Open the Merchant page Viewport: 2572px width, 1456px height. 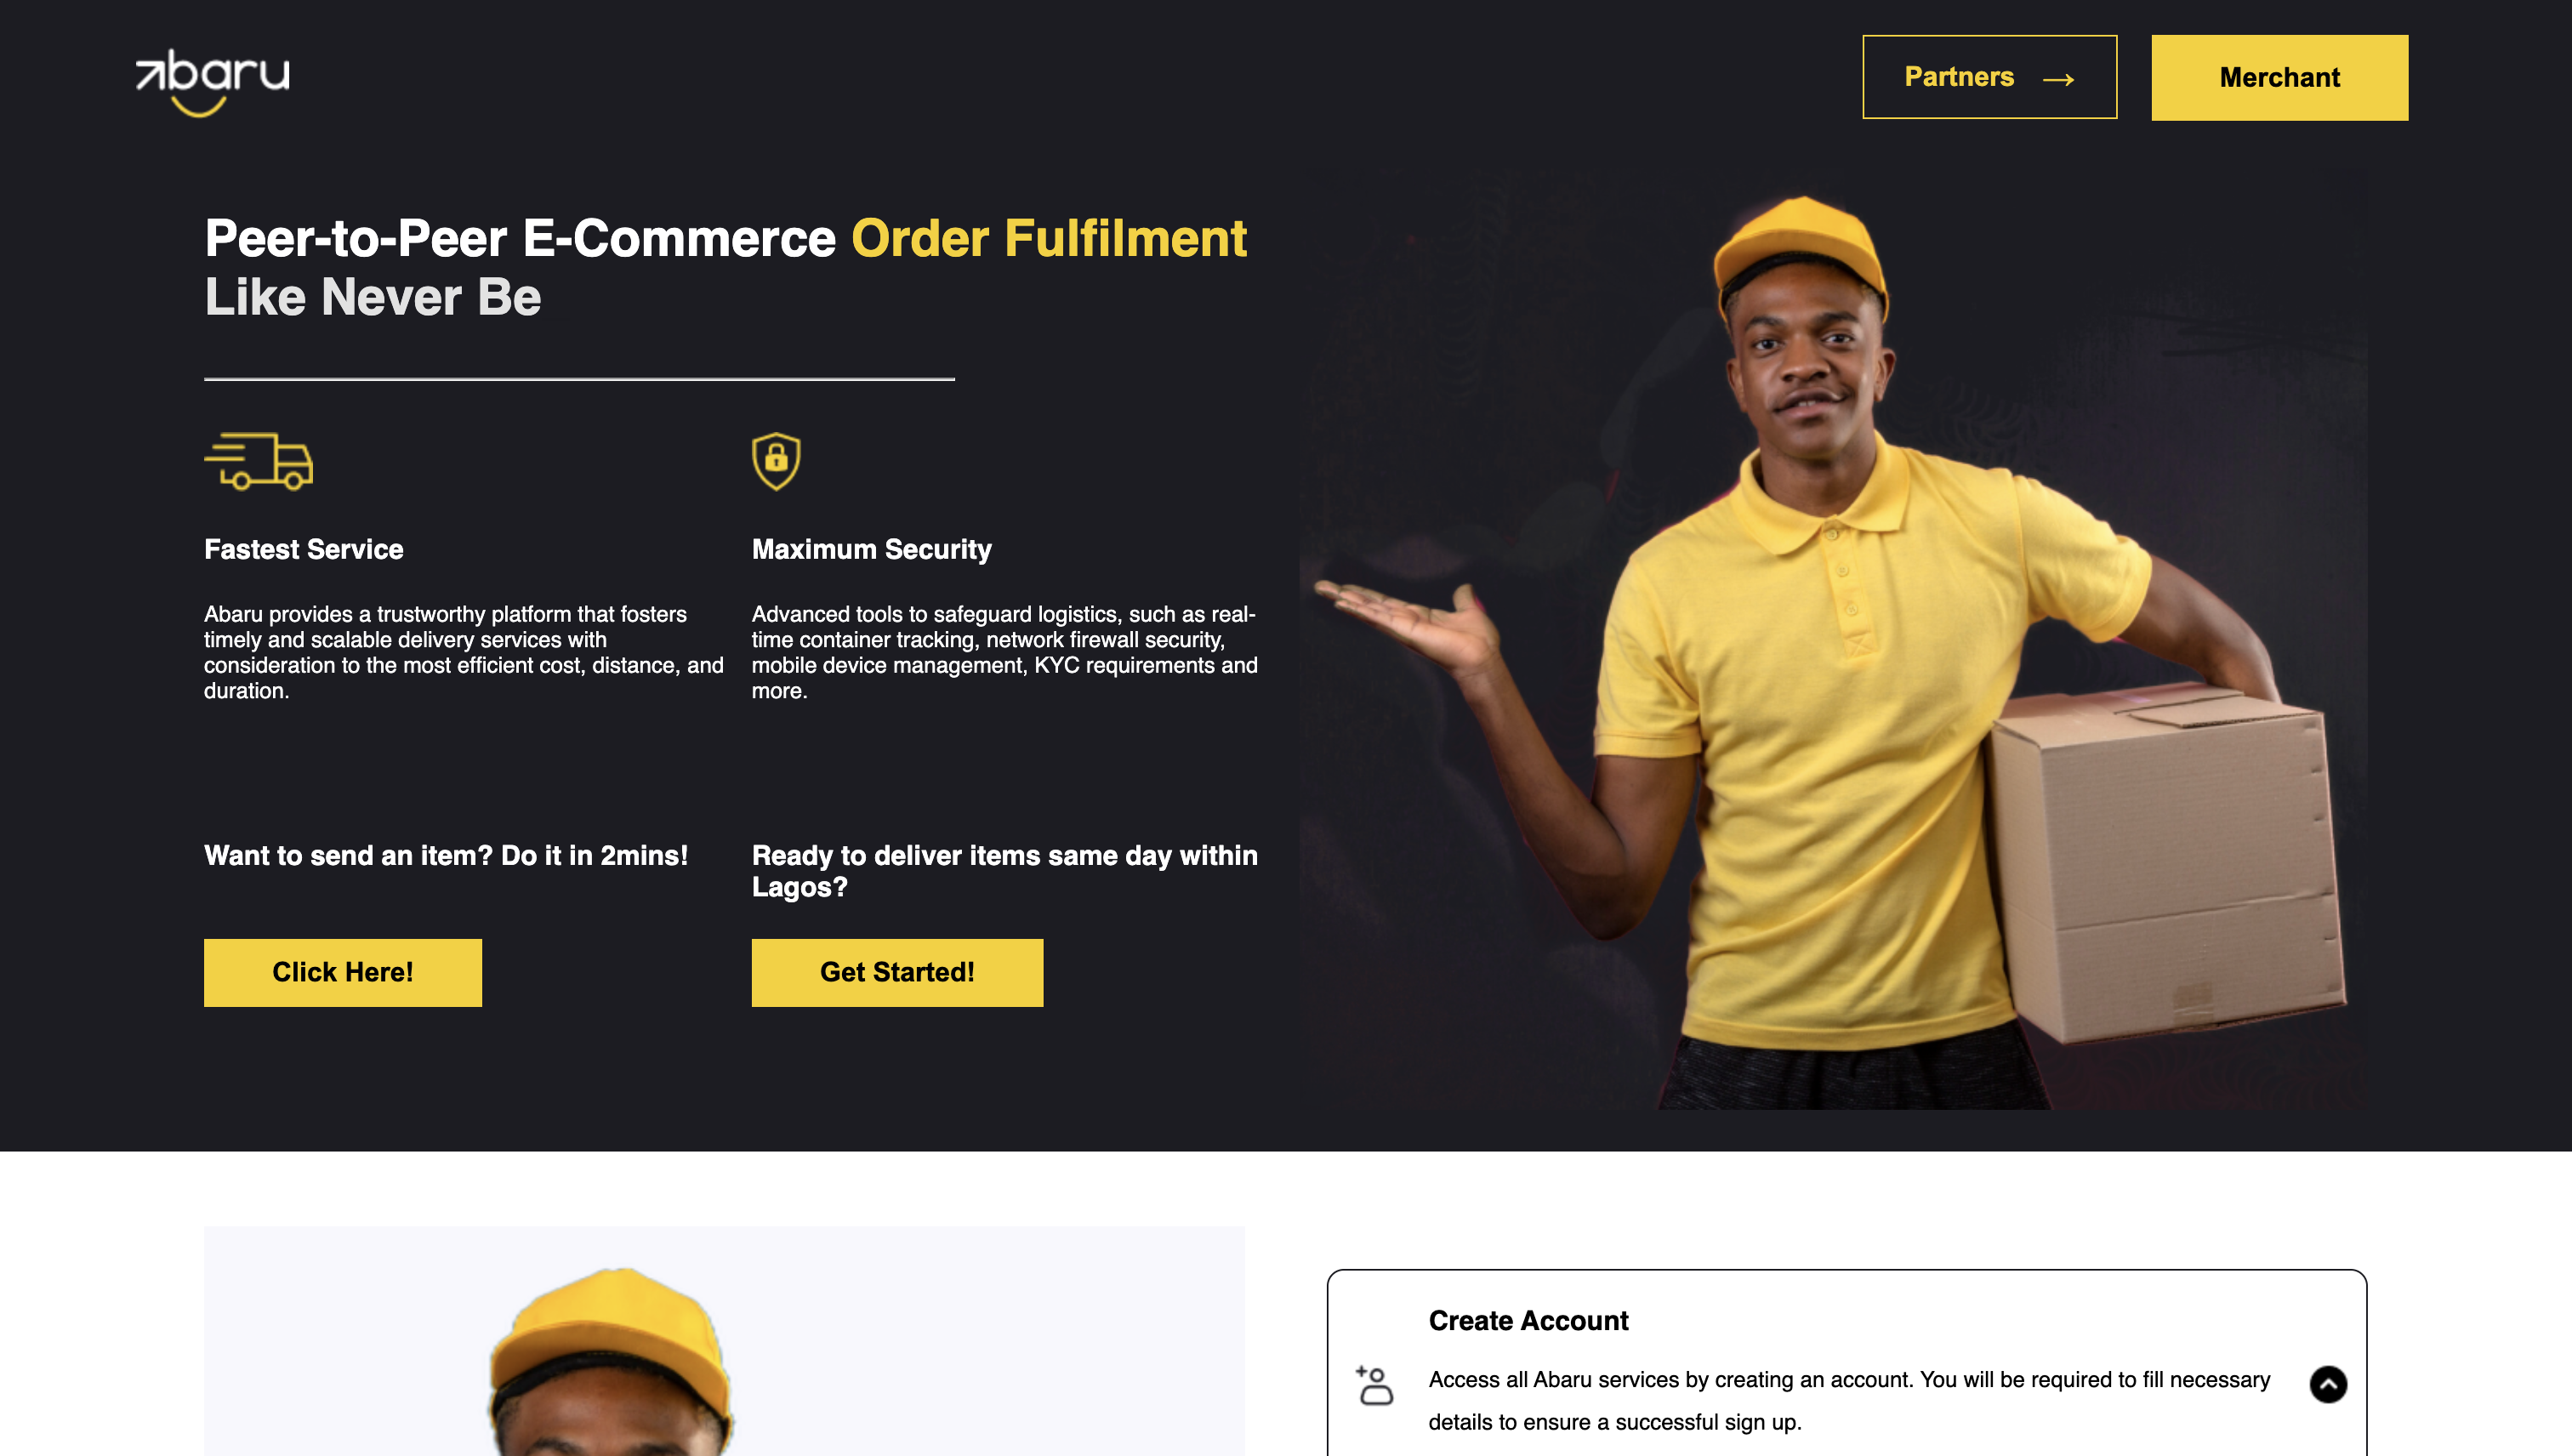(x=2279, y=77)
